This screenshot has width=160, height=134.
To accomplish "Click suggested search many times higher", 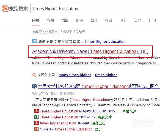I will click(75, 75).
